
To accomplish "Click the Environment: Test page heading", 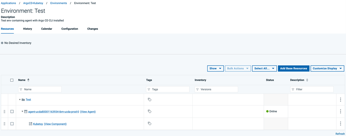I will [23, 11].
